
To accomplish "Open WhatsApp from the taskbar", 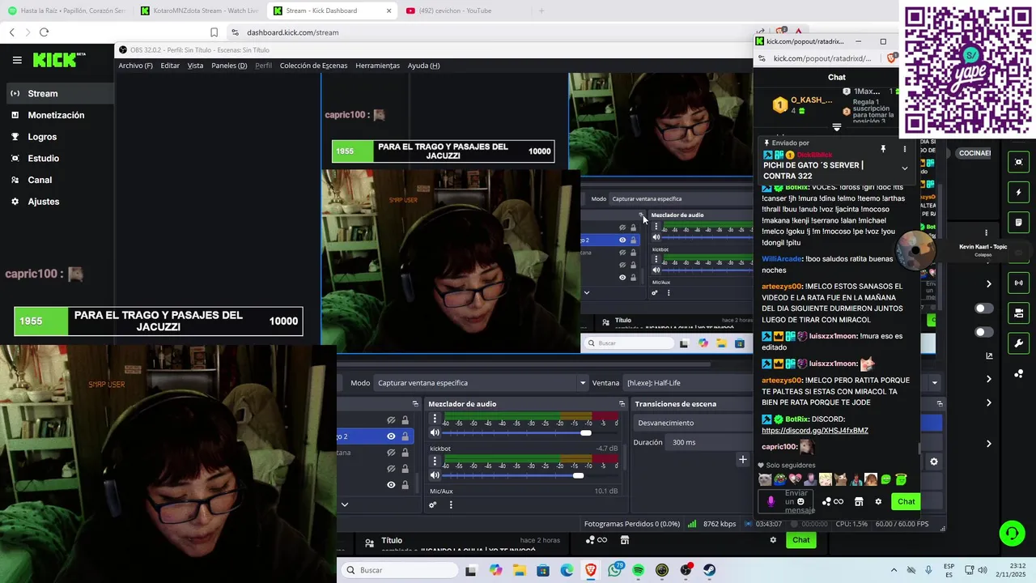I will coord(615,570).
